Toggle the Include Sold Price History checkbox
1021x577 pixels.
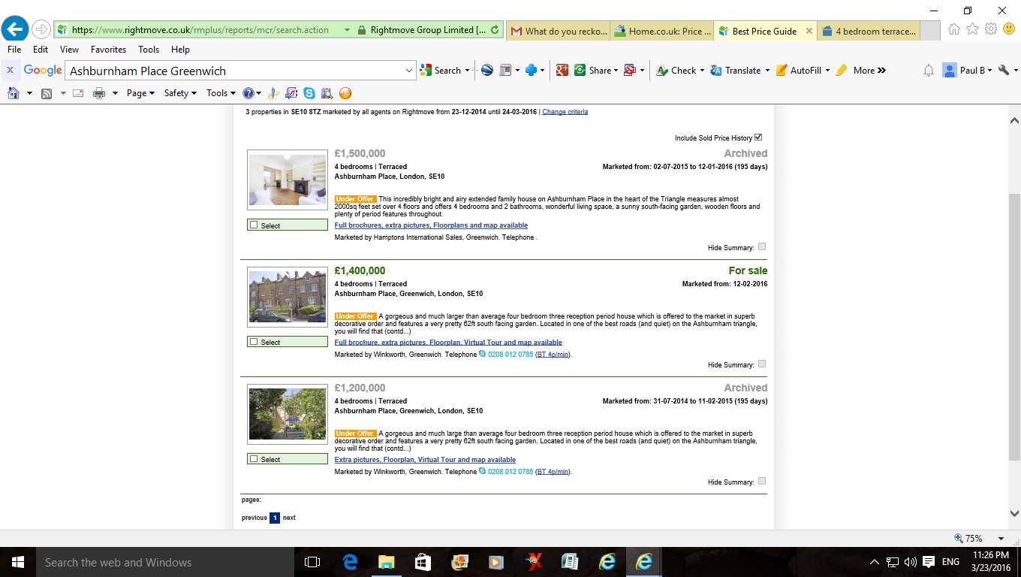758,137
